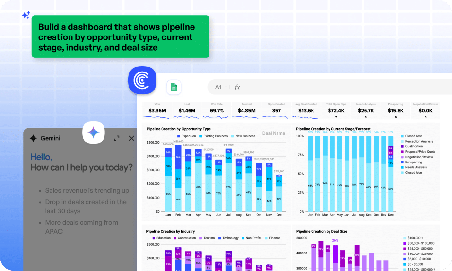
Task: Toggle New Business legend entry
Action: click(x=243, y=136)
